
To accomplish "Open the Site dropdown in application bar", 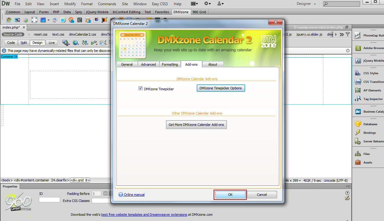I will [221, 4].
